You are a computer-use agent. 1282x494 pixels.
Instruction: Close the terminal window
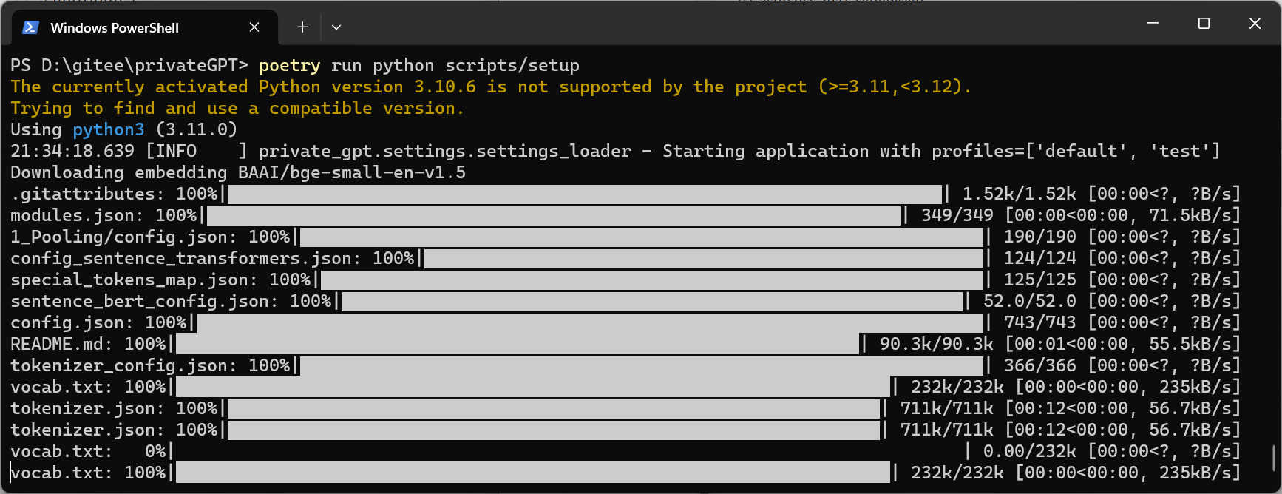(x=1255, y=24)
